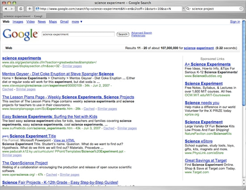Select the 'science experiment – Googl...' browser tab

[24, 16]
